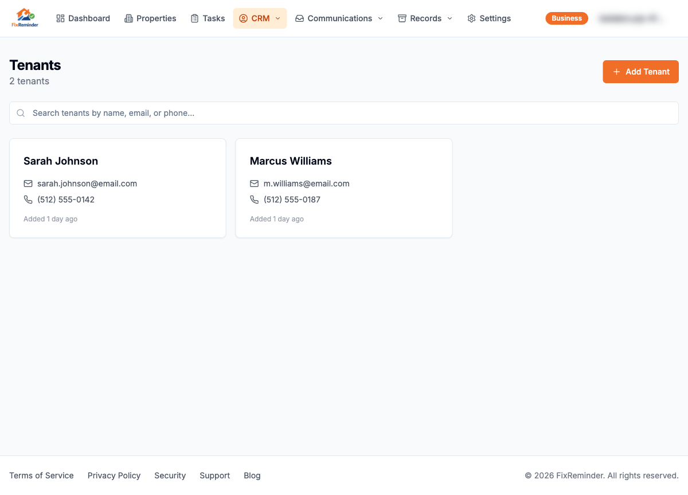Focus the search tenants input field
The width and height of the screenshot is (688, 495).
point(344,113)
